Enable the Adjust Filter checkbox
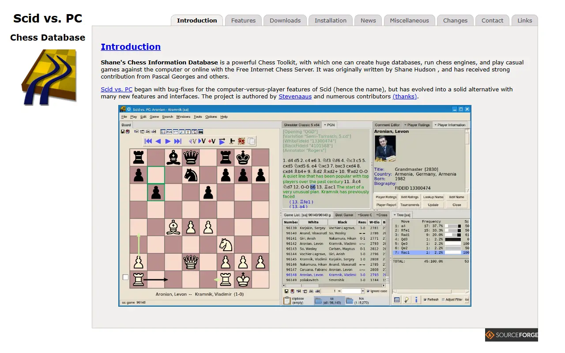Image resolution: width=565 pixels, height=353 pixels. click(443, 300)
